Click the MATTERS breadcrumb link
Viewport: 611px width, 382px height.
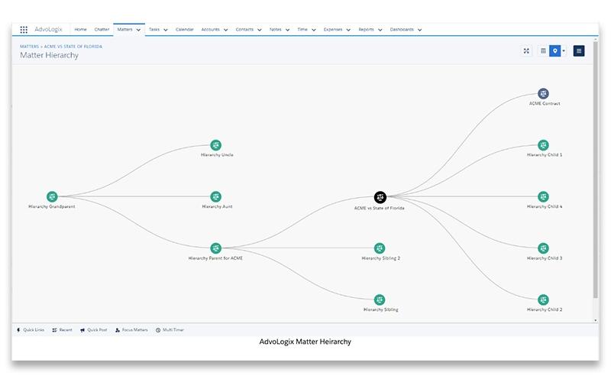(29, 47)
